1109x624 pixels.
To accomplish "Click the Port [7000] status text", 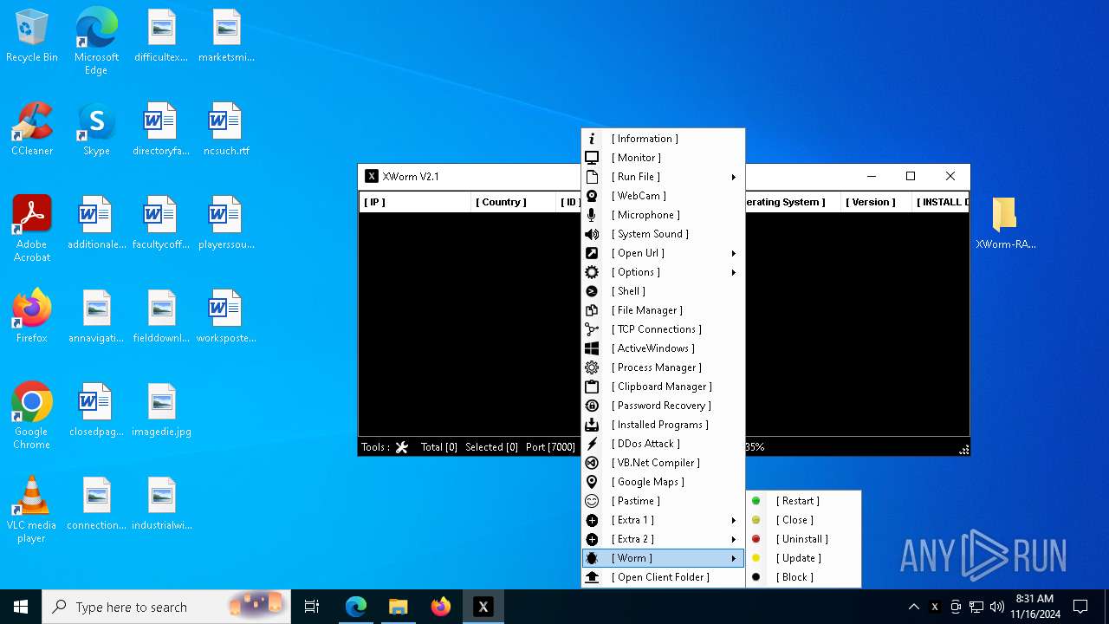I will pos(550,447).
